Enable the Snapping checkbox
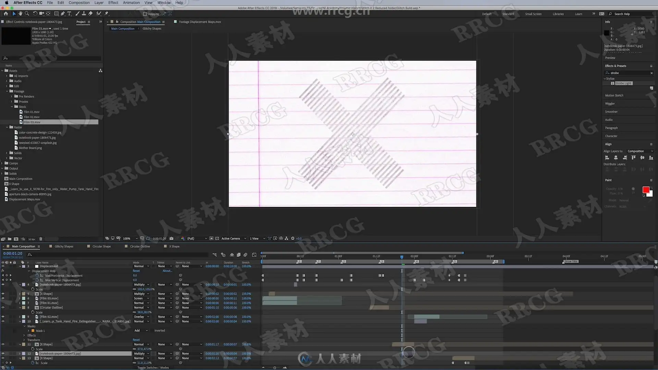Screen dimensions: 658x370 point(145,14)
